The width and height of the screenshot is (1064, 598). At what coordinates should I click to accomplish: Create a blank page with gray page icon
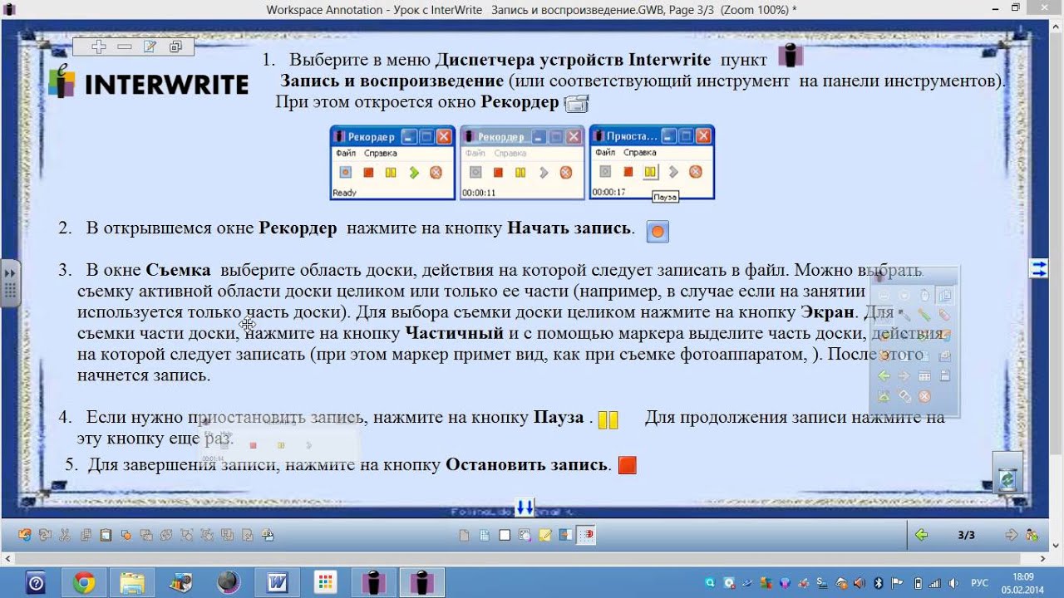[x=464, y=535]
